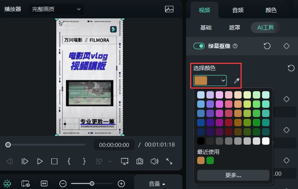Adjust the timeline zoom slider handle

92,183
